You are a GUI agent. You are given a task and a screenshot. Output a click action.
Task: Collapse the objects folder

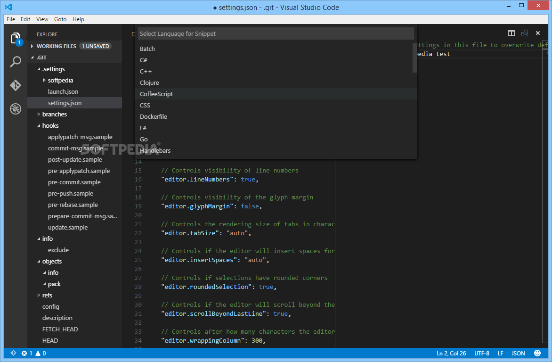tap(39, 261)
